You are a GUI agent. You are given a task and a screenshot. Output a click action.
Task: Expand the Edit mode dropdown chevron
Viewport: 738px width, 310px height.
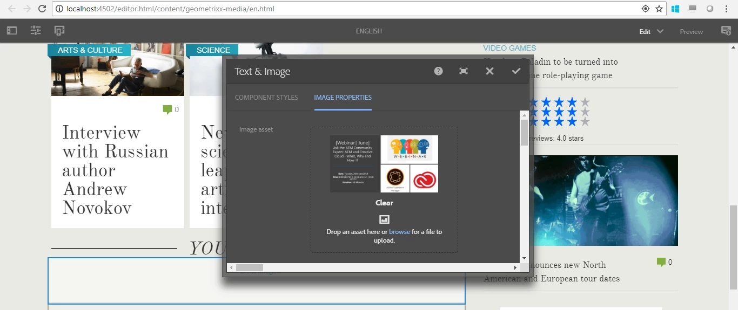pos(660,31)
